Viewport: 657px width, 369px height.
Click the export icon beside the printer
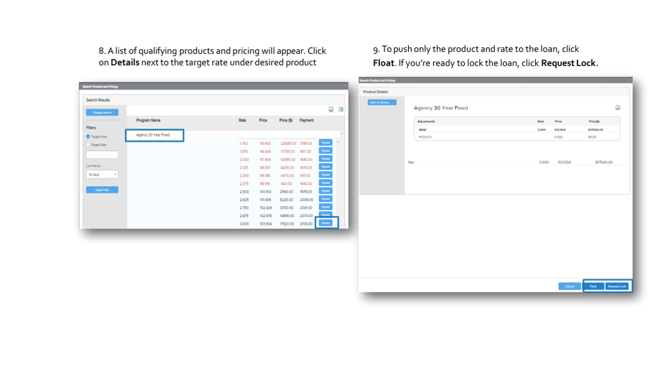341,109
